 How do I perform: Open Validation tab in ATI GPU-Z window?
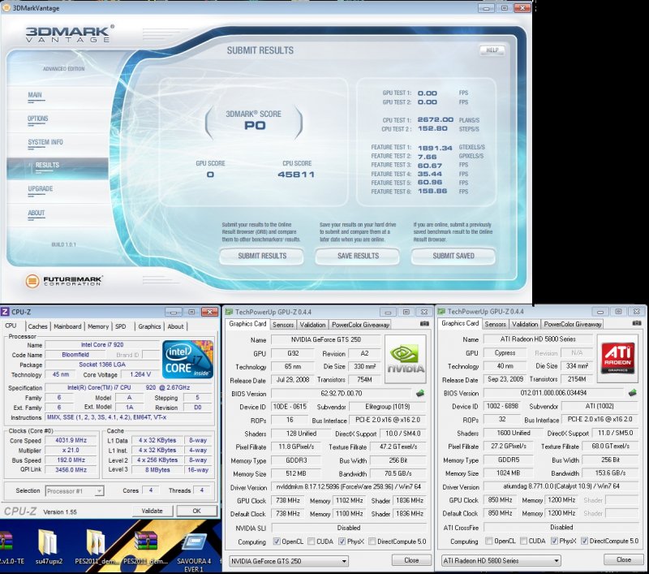[525, 324]
